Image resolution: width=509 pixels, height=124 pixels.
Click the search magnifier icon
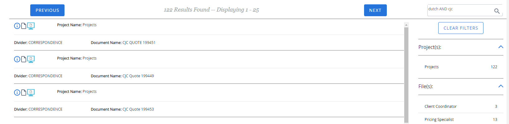(497, 11)
